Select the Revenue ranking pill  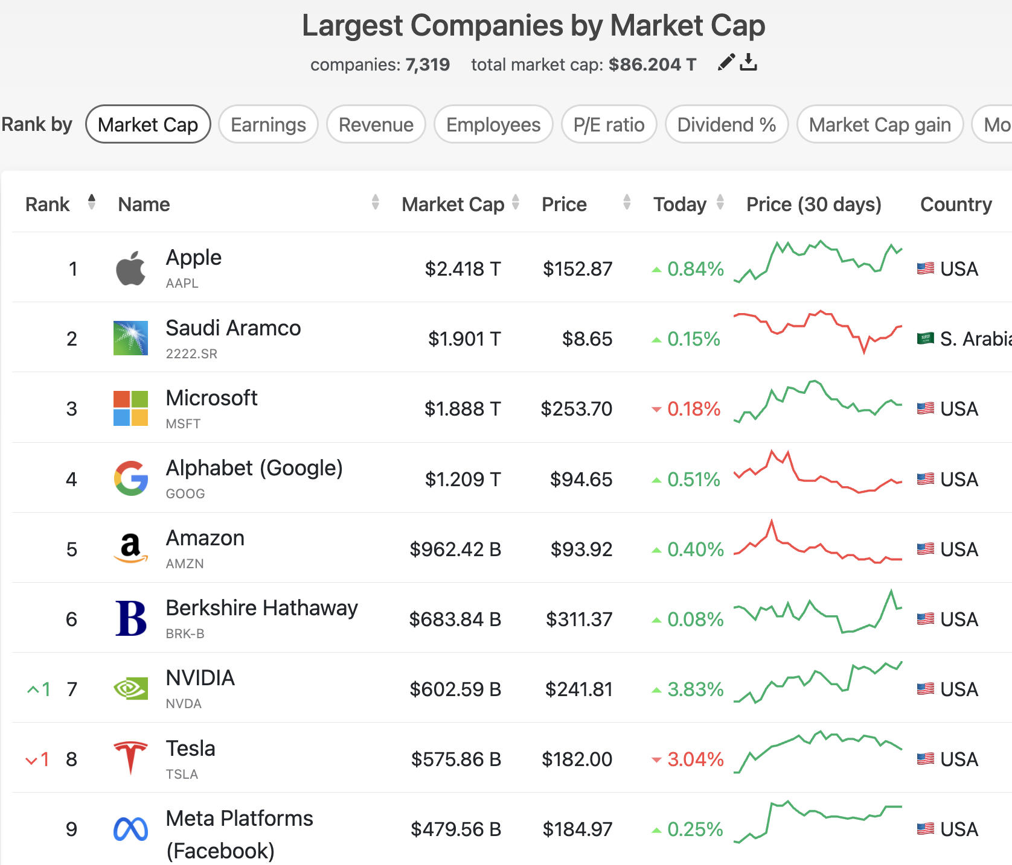[x=376, y=125]
